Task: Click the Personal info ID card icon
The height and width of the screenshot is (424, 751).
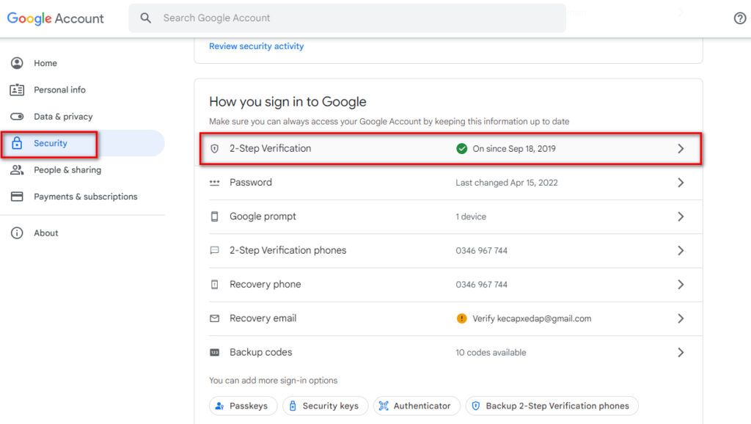Action: coord(17,89)
